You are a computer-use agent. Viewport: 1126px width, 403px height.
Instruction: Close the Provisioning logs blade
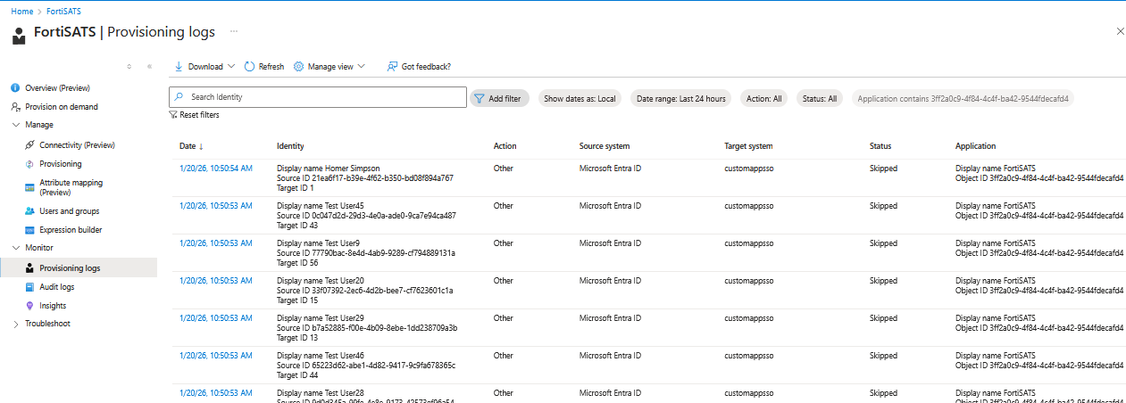[1121, 31]
